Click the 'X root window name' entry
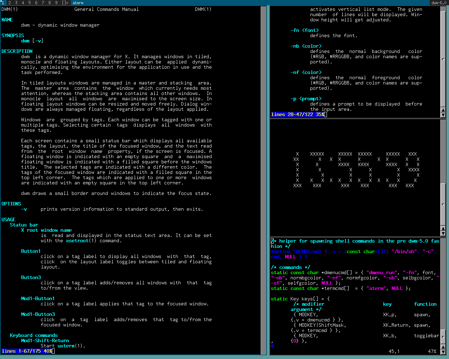The image size is (449, 359). click(46, 230)
